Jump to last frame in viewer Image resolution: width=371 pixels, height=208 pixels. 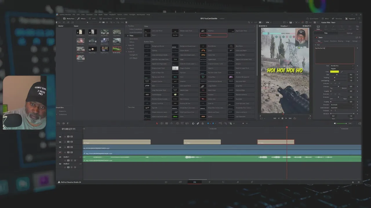click(x=290, y=118)
